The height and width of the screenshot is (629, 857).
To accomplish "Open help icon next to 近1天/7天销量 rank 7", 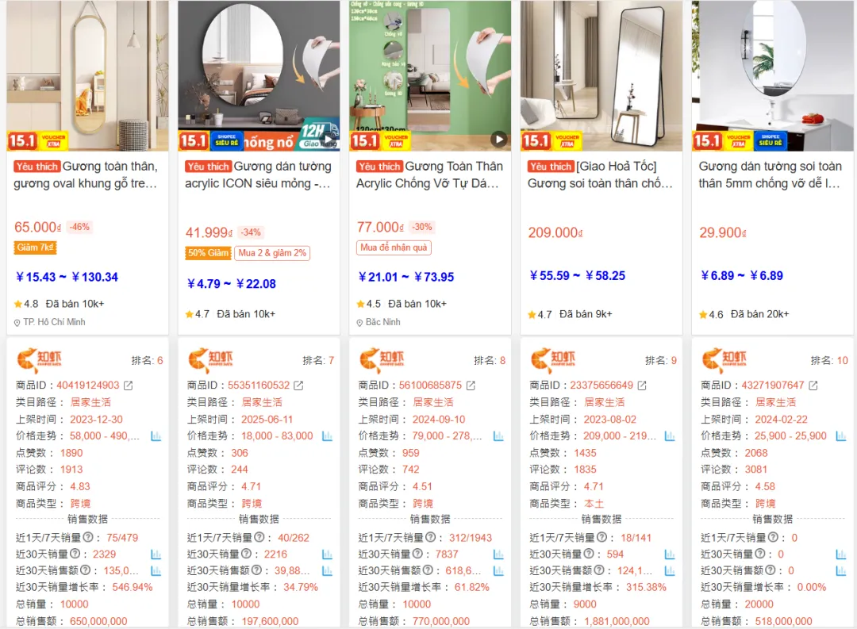I will pos(259,537).
